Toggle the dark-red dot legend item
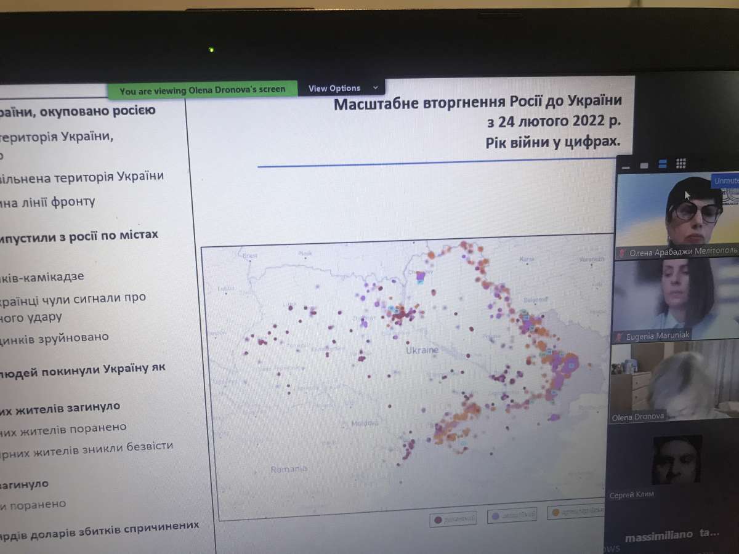Viewport: 739px width, 554px height. [453, 519]
